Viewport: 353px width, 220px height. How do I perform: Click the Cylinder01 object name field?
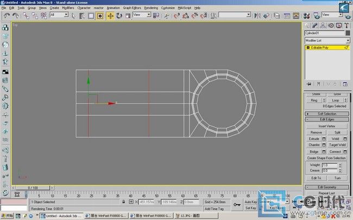coord(324,33)
